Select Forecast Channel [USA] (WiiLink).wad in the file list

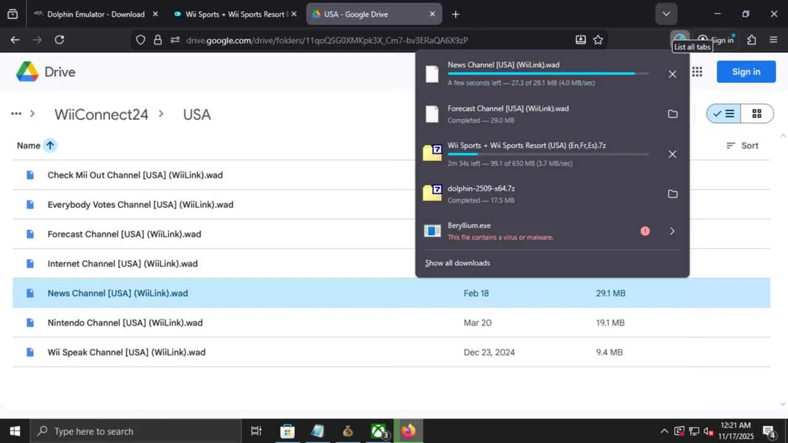392,234
